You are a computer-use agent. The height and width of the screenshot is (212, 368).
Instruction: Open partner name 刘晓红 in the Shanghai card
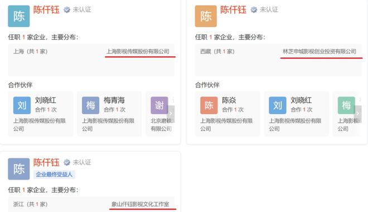click(x=46, y=100)
